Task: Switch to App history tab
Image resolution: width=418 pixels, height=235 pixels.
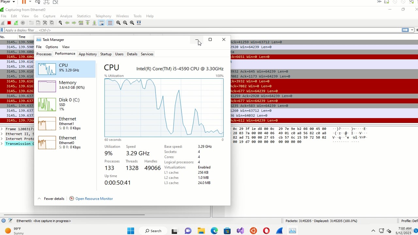Action: [x=88, y=54]
